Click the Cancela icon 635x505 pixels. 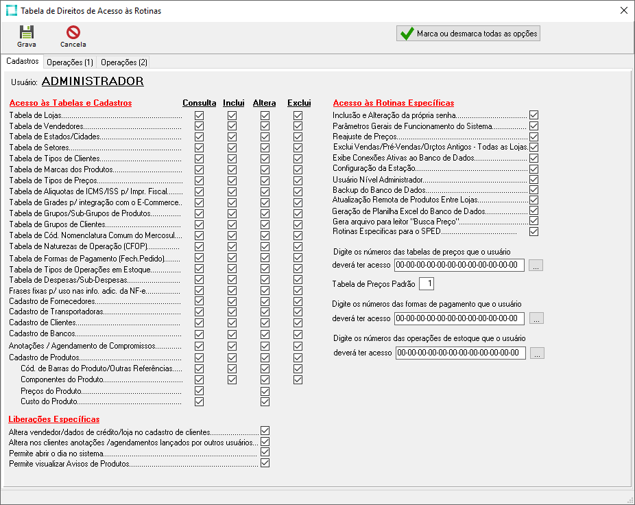click(x=73, y=32)
